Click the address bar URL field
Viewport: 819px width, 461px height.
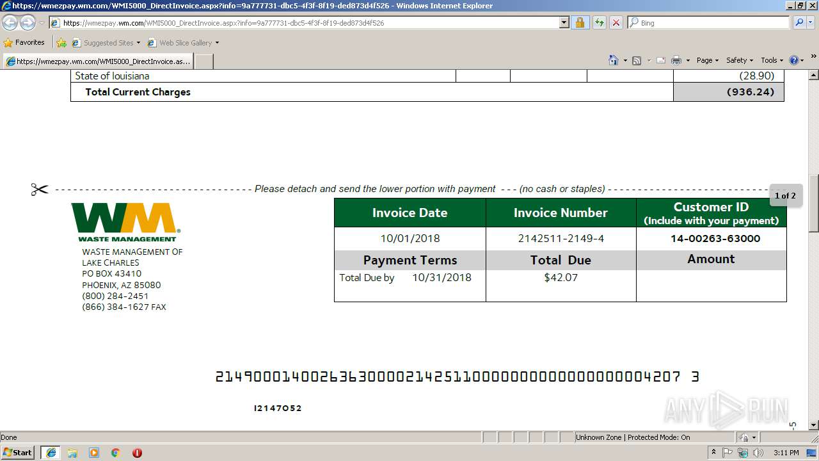[x=304, y=23]
